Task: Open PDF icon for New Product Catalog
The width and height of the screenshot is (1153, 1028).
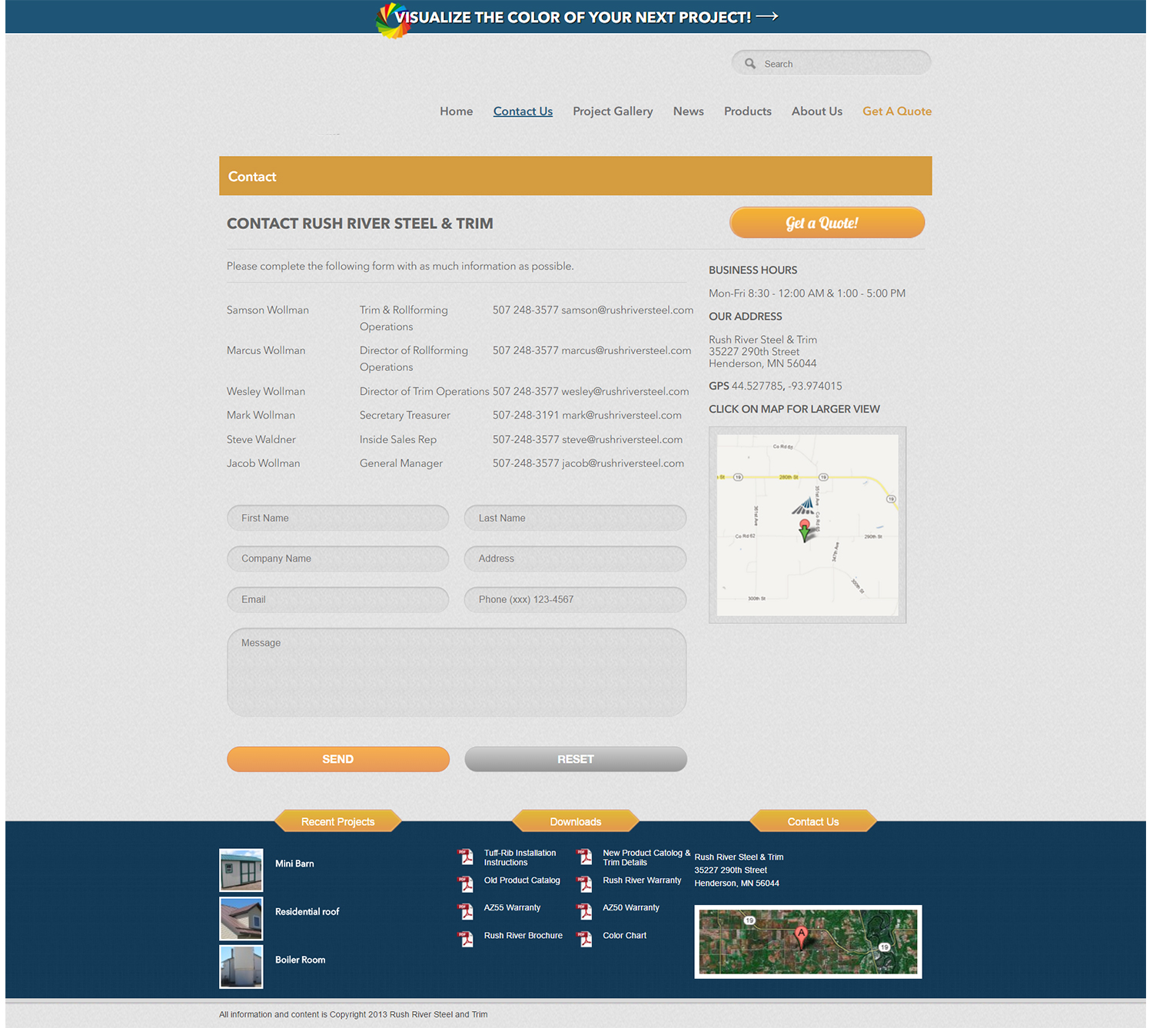Action: (585, 857)
